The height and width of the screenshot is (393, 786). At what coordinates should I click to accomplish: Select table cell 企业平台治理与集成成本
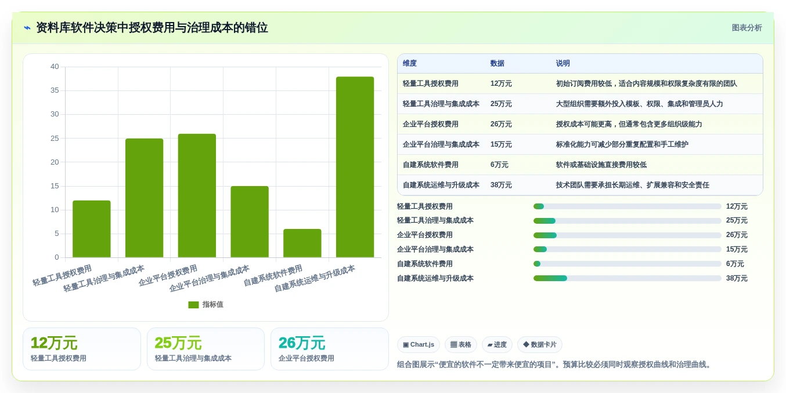pyautogui.click(x=441, y=144)
